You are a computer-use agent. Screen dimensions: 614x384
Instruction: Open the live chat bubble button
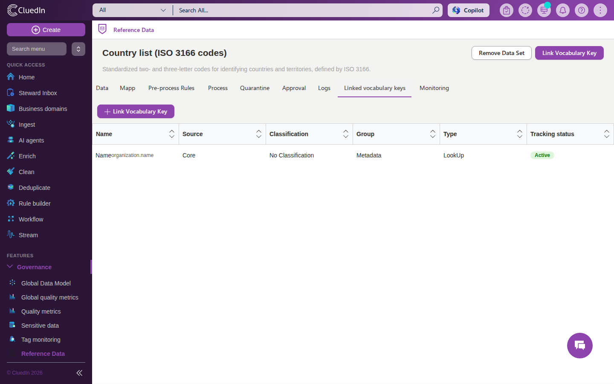[580, 346]
